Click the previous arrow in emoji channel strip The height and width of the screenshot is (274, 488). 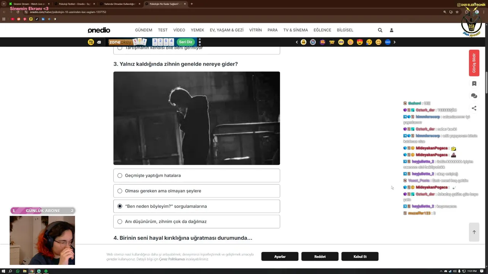(x=297, y=42)
